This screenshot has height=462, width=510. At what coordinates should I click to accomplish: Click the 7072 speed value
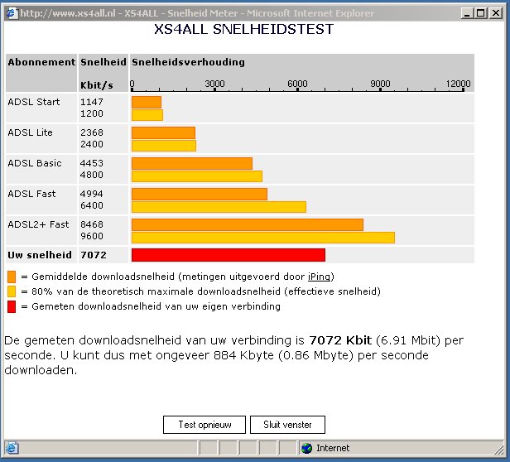pos(94,255)
